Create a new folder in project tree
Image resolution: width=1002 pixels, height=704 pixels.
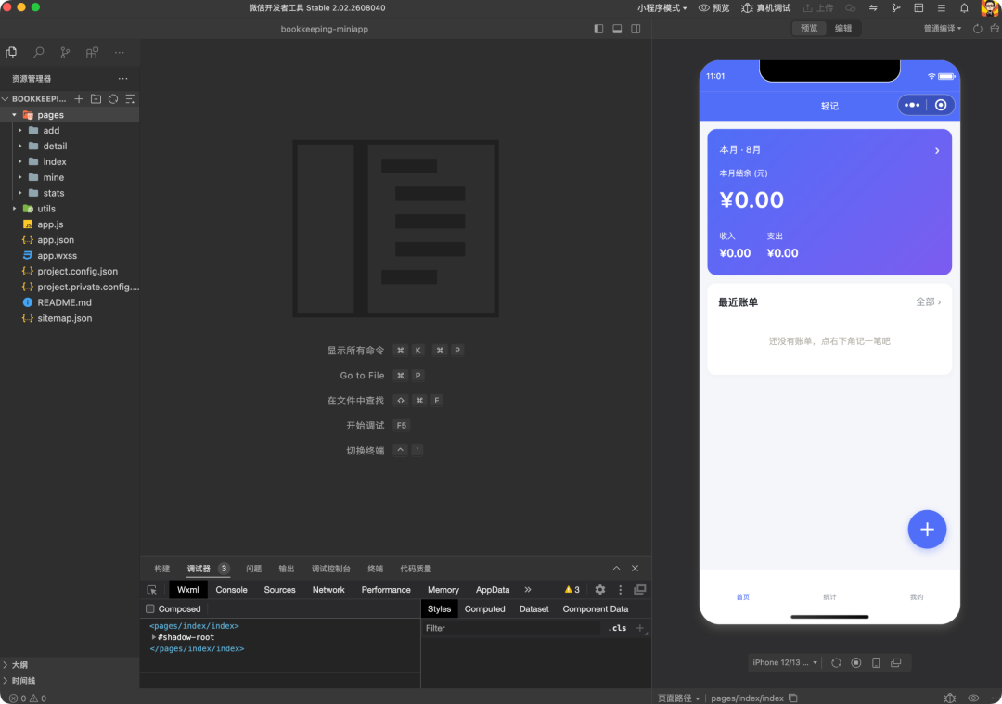[96, 99]
